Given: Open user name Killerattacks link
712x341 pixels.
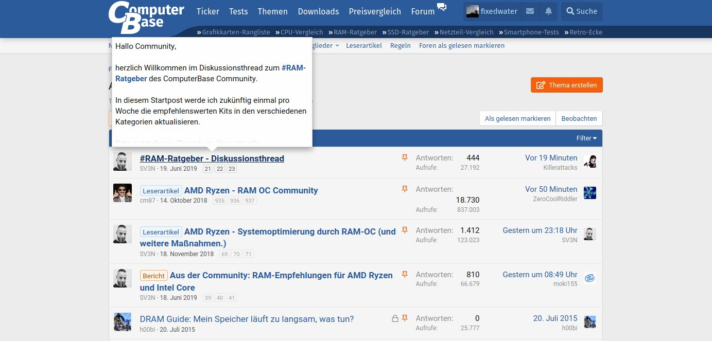Looking at the screenshot, I should click(x=560, y=168).
